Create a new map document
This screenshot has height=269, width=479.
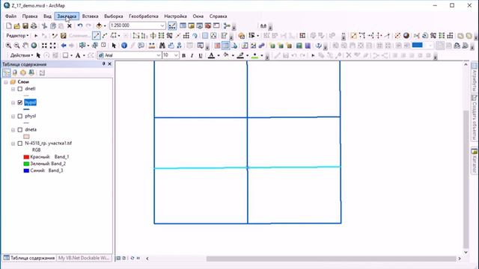pyautogui.click(x=9, y=26)
